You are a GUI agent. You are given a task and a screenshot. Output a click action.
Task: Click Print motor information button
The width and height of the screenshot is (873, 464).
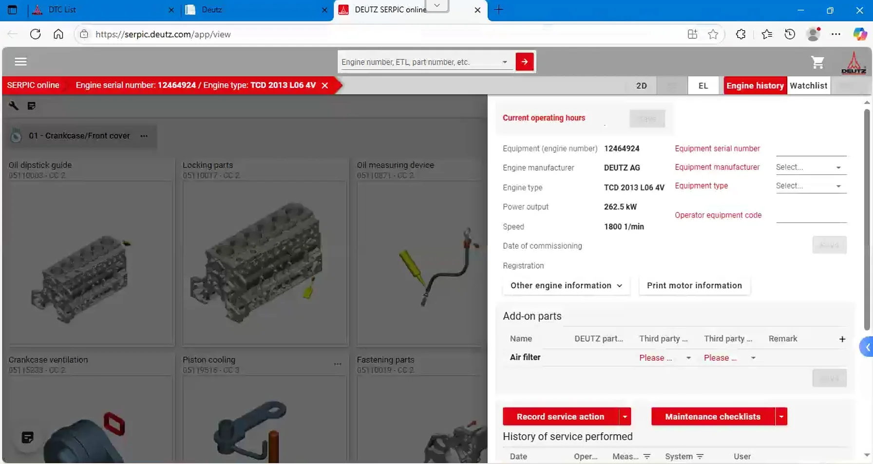[694, 286]
